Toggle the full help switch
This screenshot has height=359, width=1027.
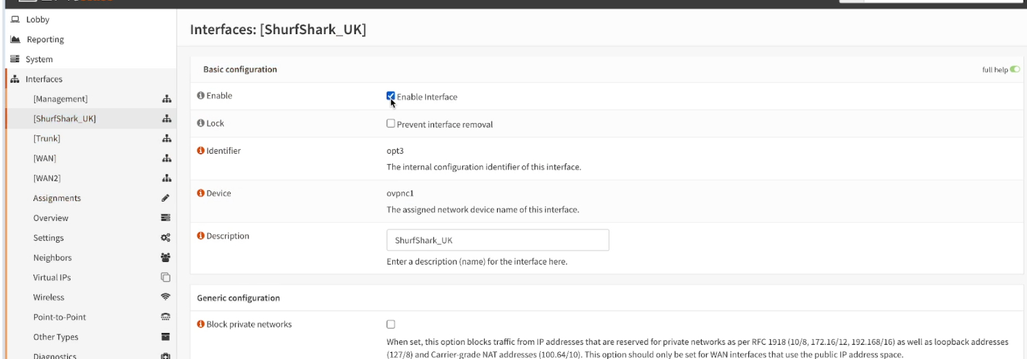(x=1015, y=69)
